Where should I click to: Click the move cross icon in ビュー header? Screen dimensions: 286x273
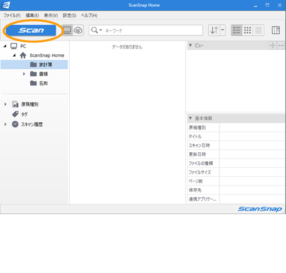point(273,45)
